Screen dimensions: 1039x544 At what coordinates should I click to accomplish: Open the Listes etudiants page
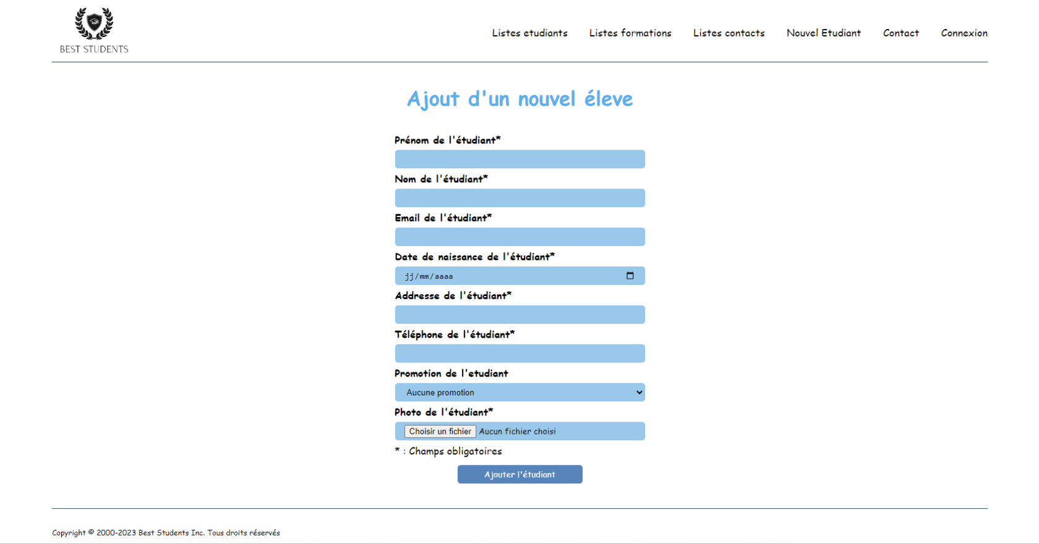(529, 33)
